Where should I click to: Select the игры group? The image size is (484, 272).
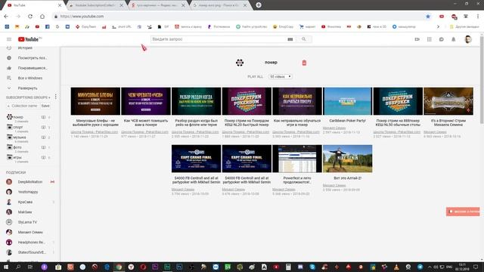coord(17,158)
